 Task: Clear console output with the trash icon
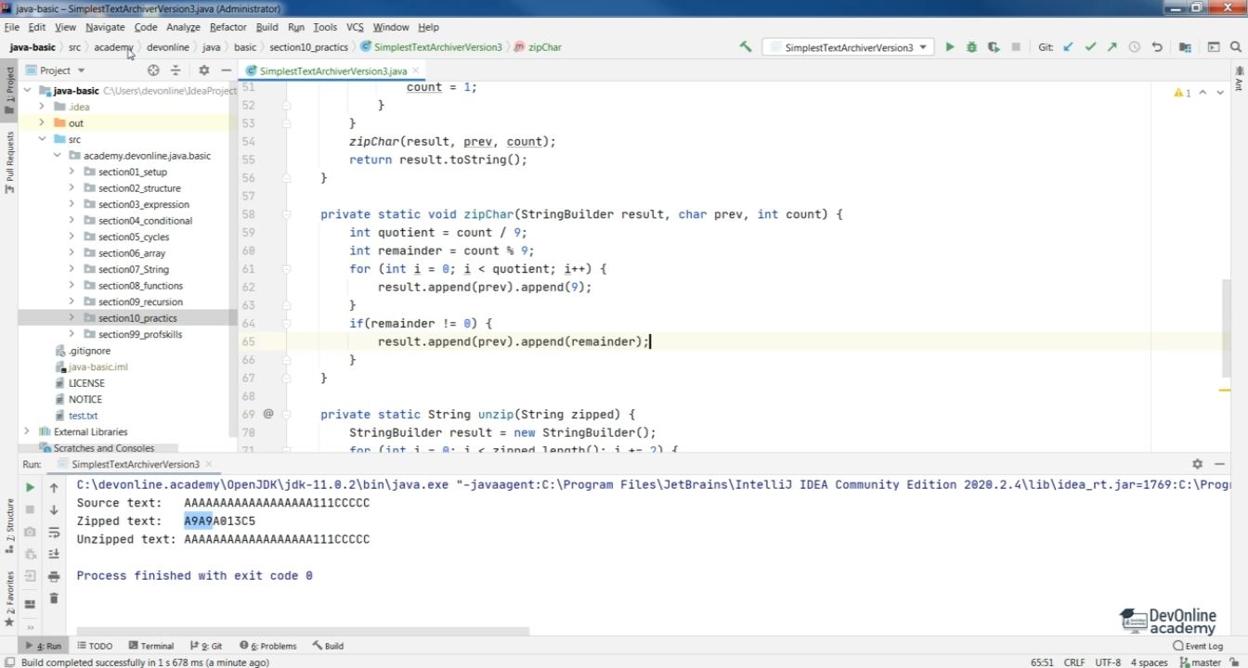pos(54,598)
